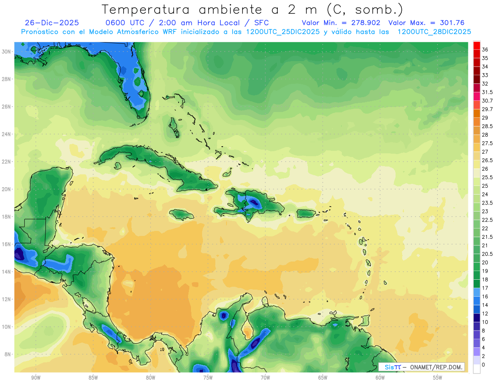Click the '29.7' colorbar label
496x383 pixels.
[x=487, y=109]
